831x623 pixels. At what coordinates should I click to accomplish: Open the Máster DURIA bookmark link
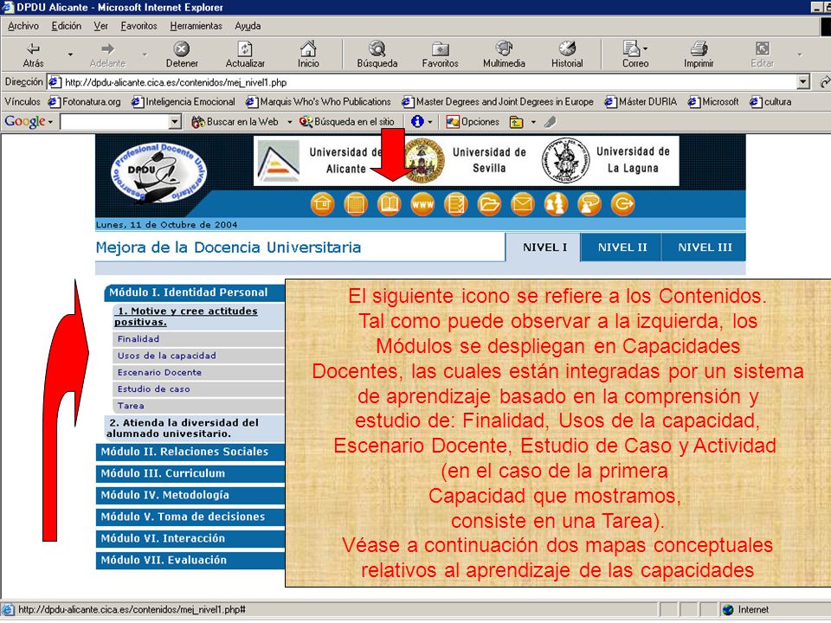click(641, 102)
